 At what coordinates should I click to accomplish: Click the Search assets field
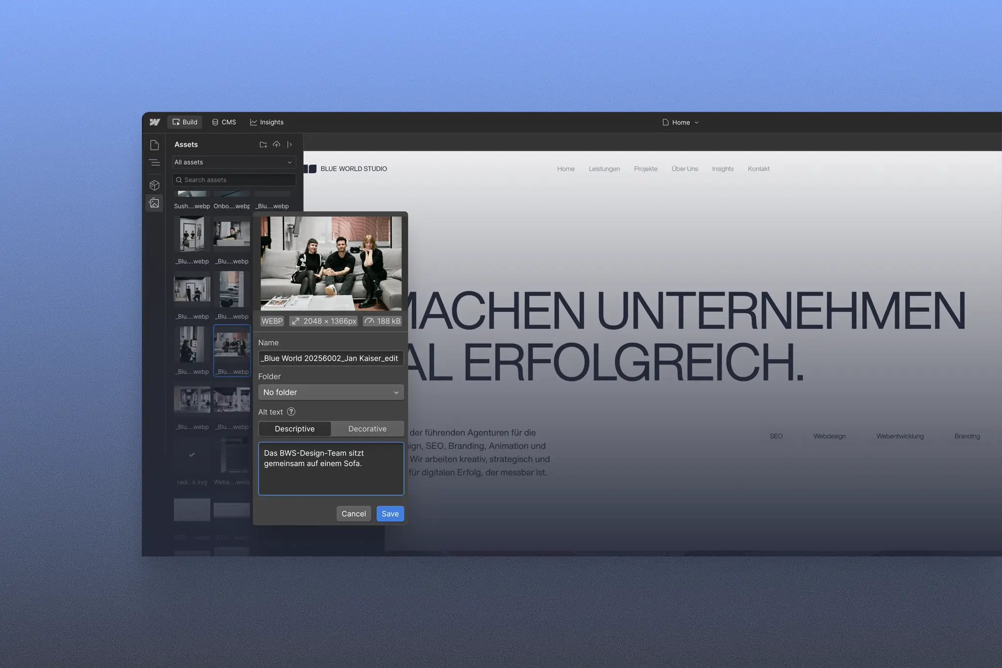[235, 180]
